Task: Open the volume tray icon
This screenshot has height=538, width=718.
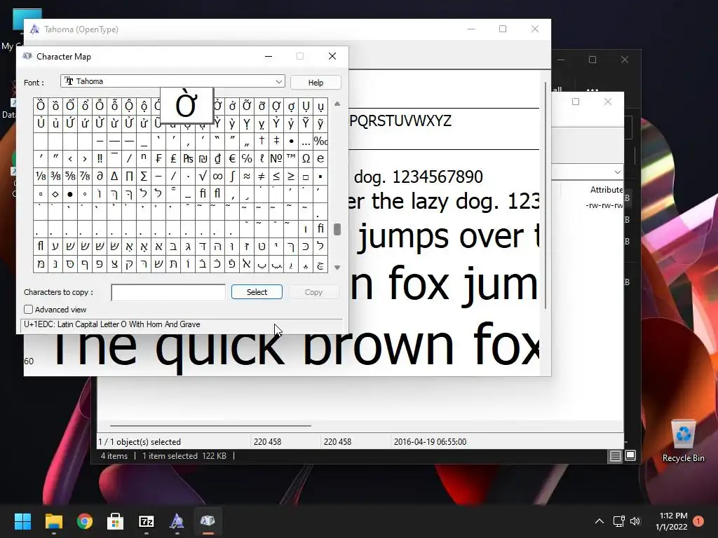Action: click(635, 521)
